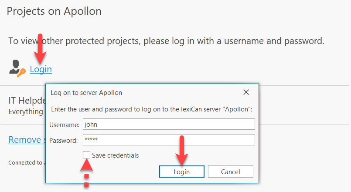Image resolution: width=351 pixels, height=192 pixels.
Task: Click the protected projects login message
Action: (166, 41)
